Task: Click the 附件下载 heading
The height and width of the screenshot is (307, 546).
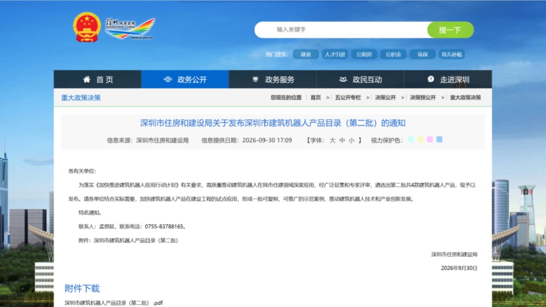Action: [x=82, y=288]
